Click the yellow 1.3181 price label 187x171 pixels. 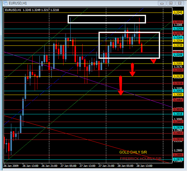(x=178, y=63)
